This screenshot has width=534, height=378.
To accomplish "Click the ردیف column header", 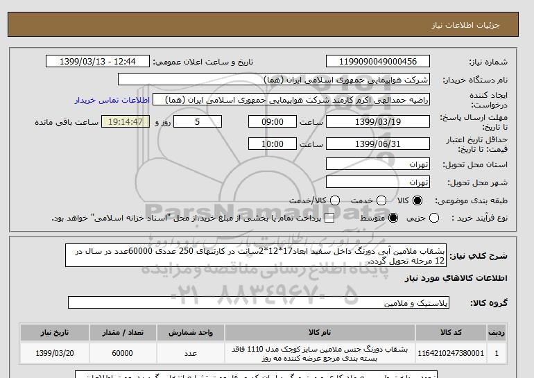I will point(497,332).
